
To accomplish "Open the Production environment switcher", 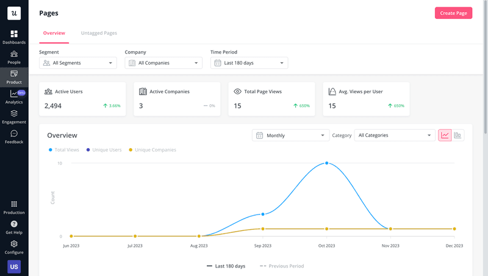I will (x=14, y=205).
